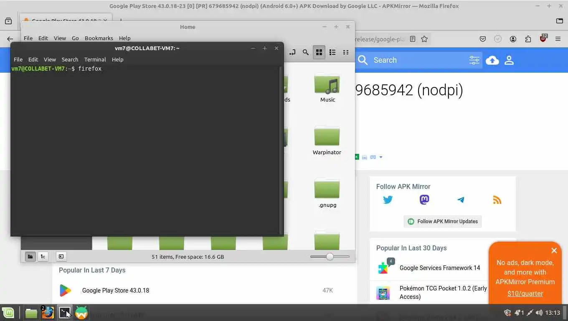Screen dimensions: 568x321
Task: Open Terminal's Help menu
Action: point(117,59)
